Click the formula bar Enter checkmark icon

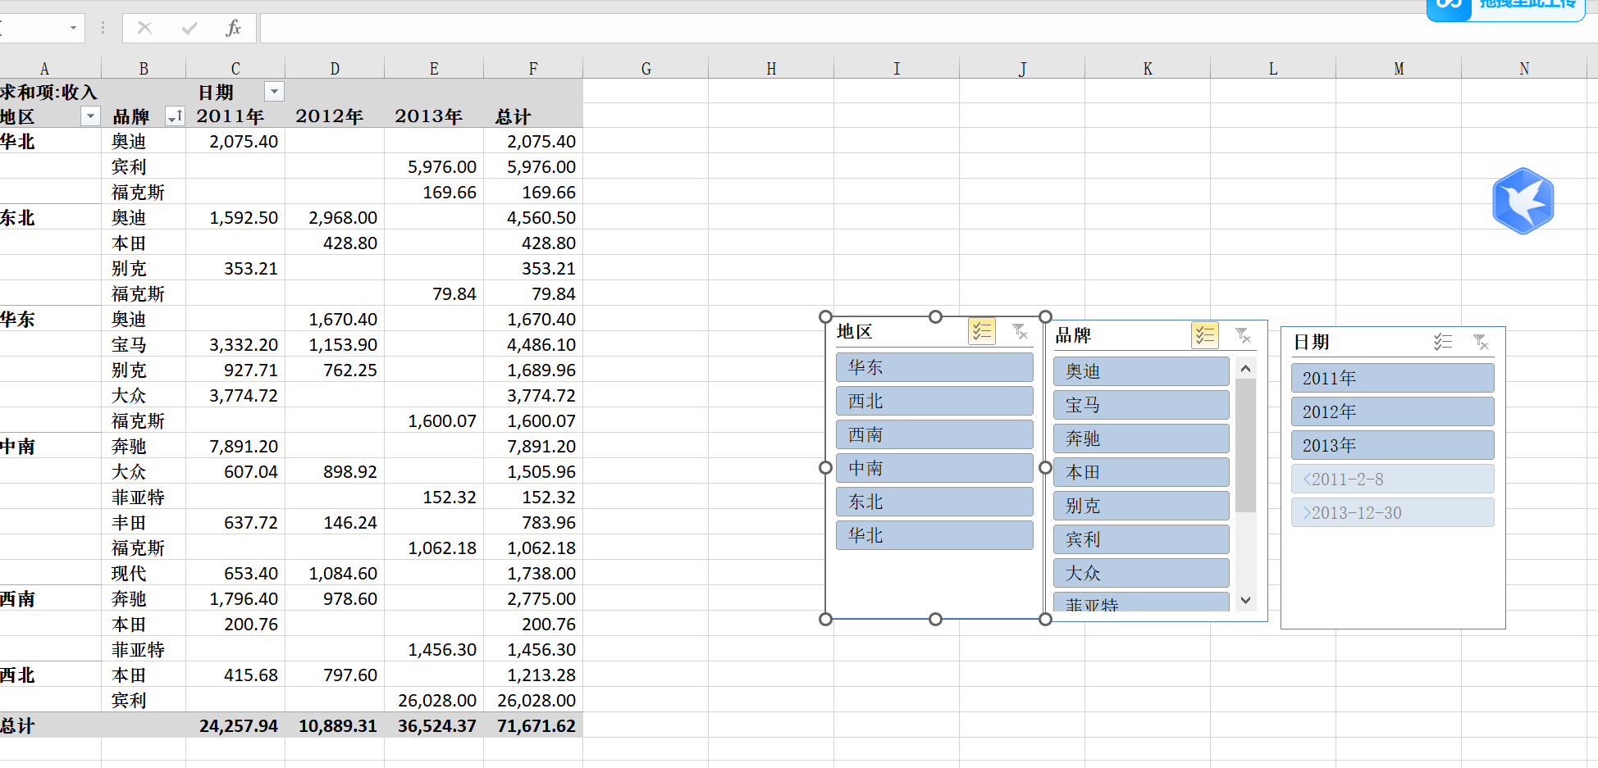point(189,28)
